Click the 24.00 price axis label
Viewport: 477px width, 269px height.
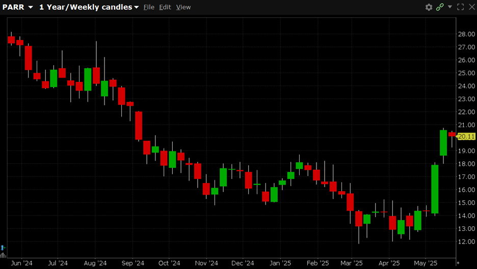467,86
